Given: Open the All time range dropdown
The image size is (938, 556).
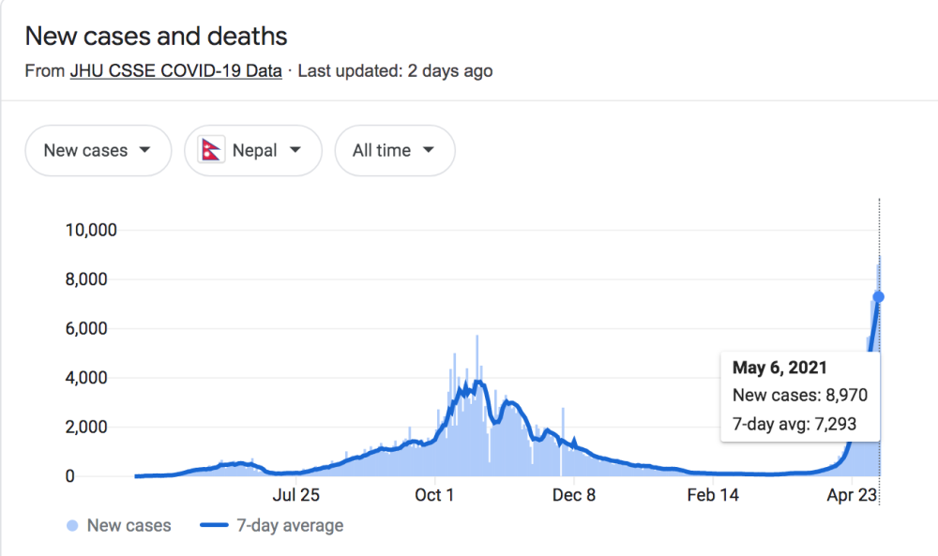Looking at the screenshot, I should tap(395, 150).
